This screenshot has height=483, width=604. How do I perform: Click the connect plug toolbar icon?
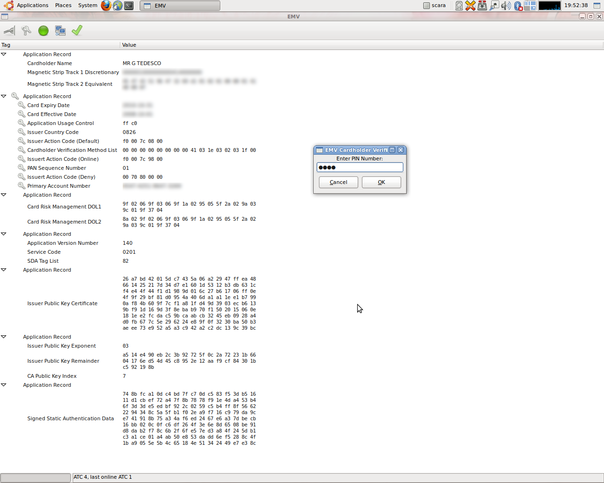click(9, 31)
